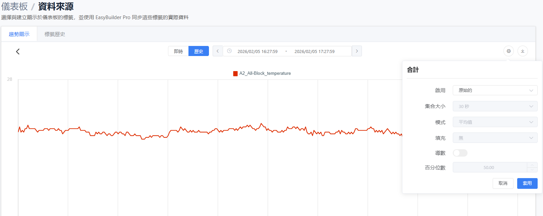Expand the 集合大小 dropdown
543x216 pixels.
[x=495, y=106]
